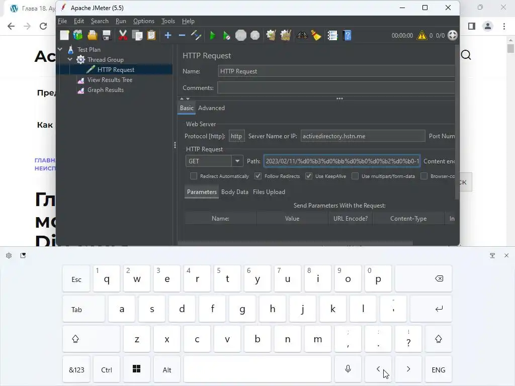Uncheck Follow Redirects checkbox
The width and height of the screenshot is (515, 386).
pos(258,176)
